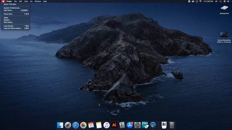Screen dimensions: 232x130
Task: Open App Store icon in the dock
Action: [x=130, y=125]
